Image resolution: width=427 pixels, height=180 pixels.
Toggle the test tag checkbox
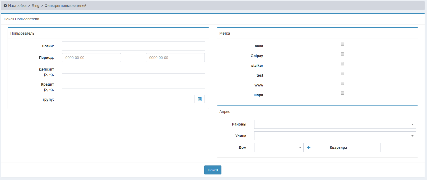click(x=342, y=73)
